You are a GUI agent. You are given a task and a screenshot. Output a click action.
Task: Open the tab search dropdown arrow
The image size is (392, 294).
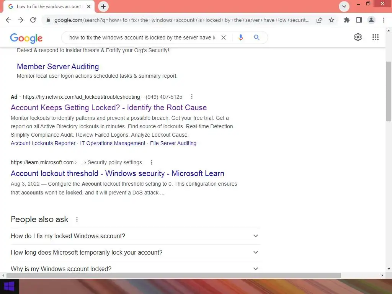click(344, 7)
